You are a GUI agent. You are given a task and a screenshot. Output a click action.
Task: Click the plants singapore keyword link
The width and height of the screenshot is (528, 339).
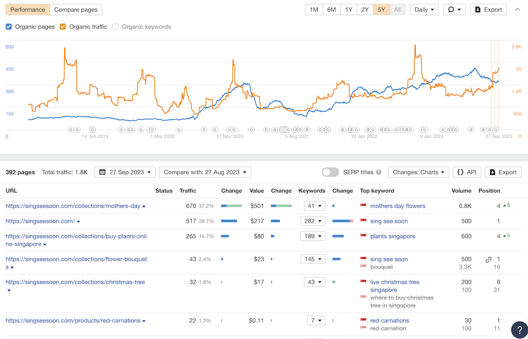pyautogui.click(x=392, y=236)
